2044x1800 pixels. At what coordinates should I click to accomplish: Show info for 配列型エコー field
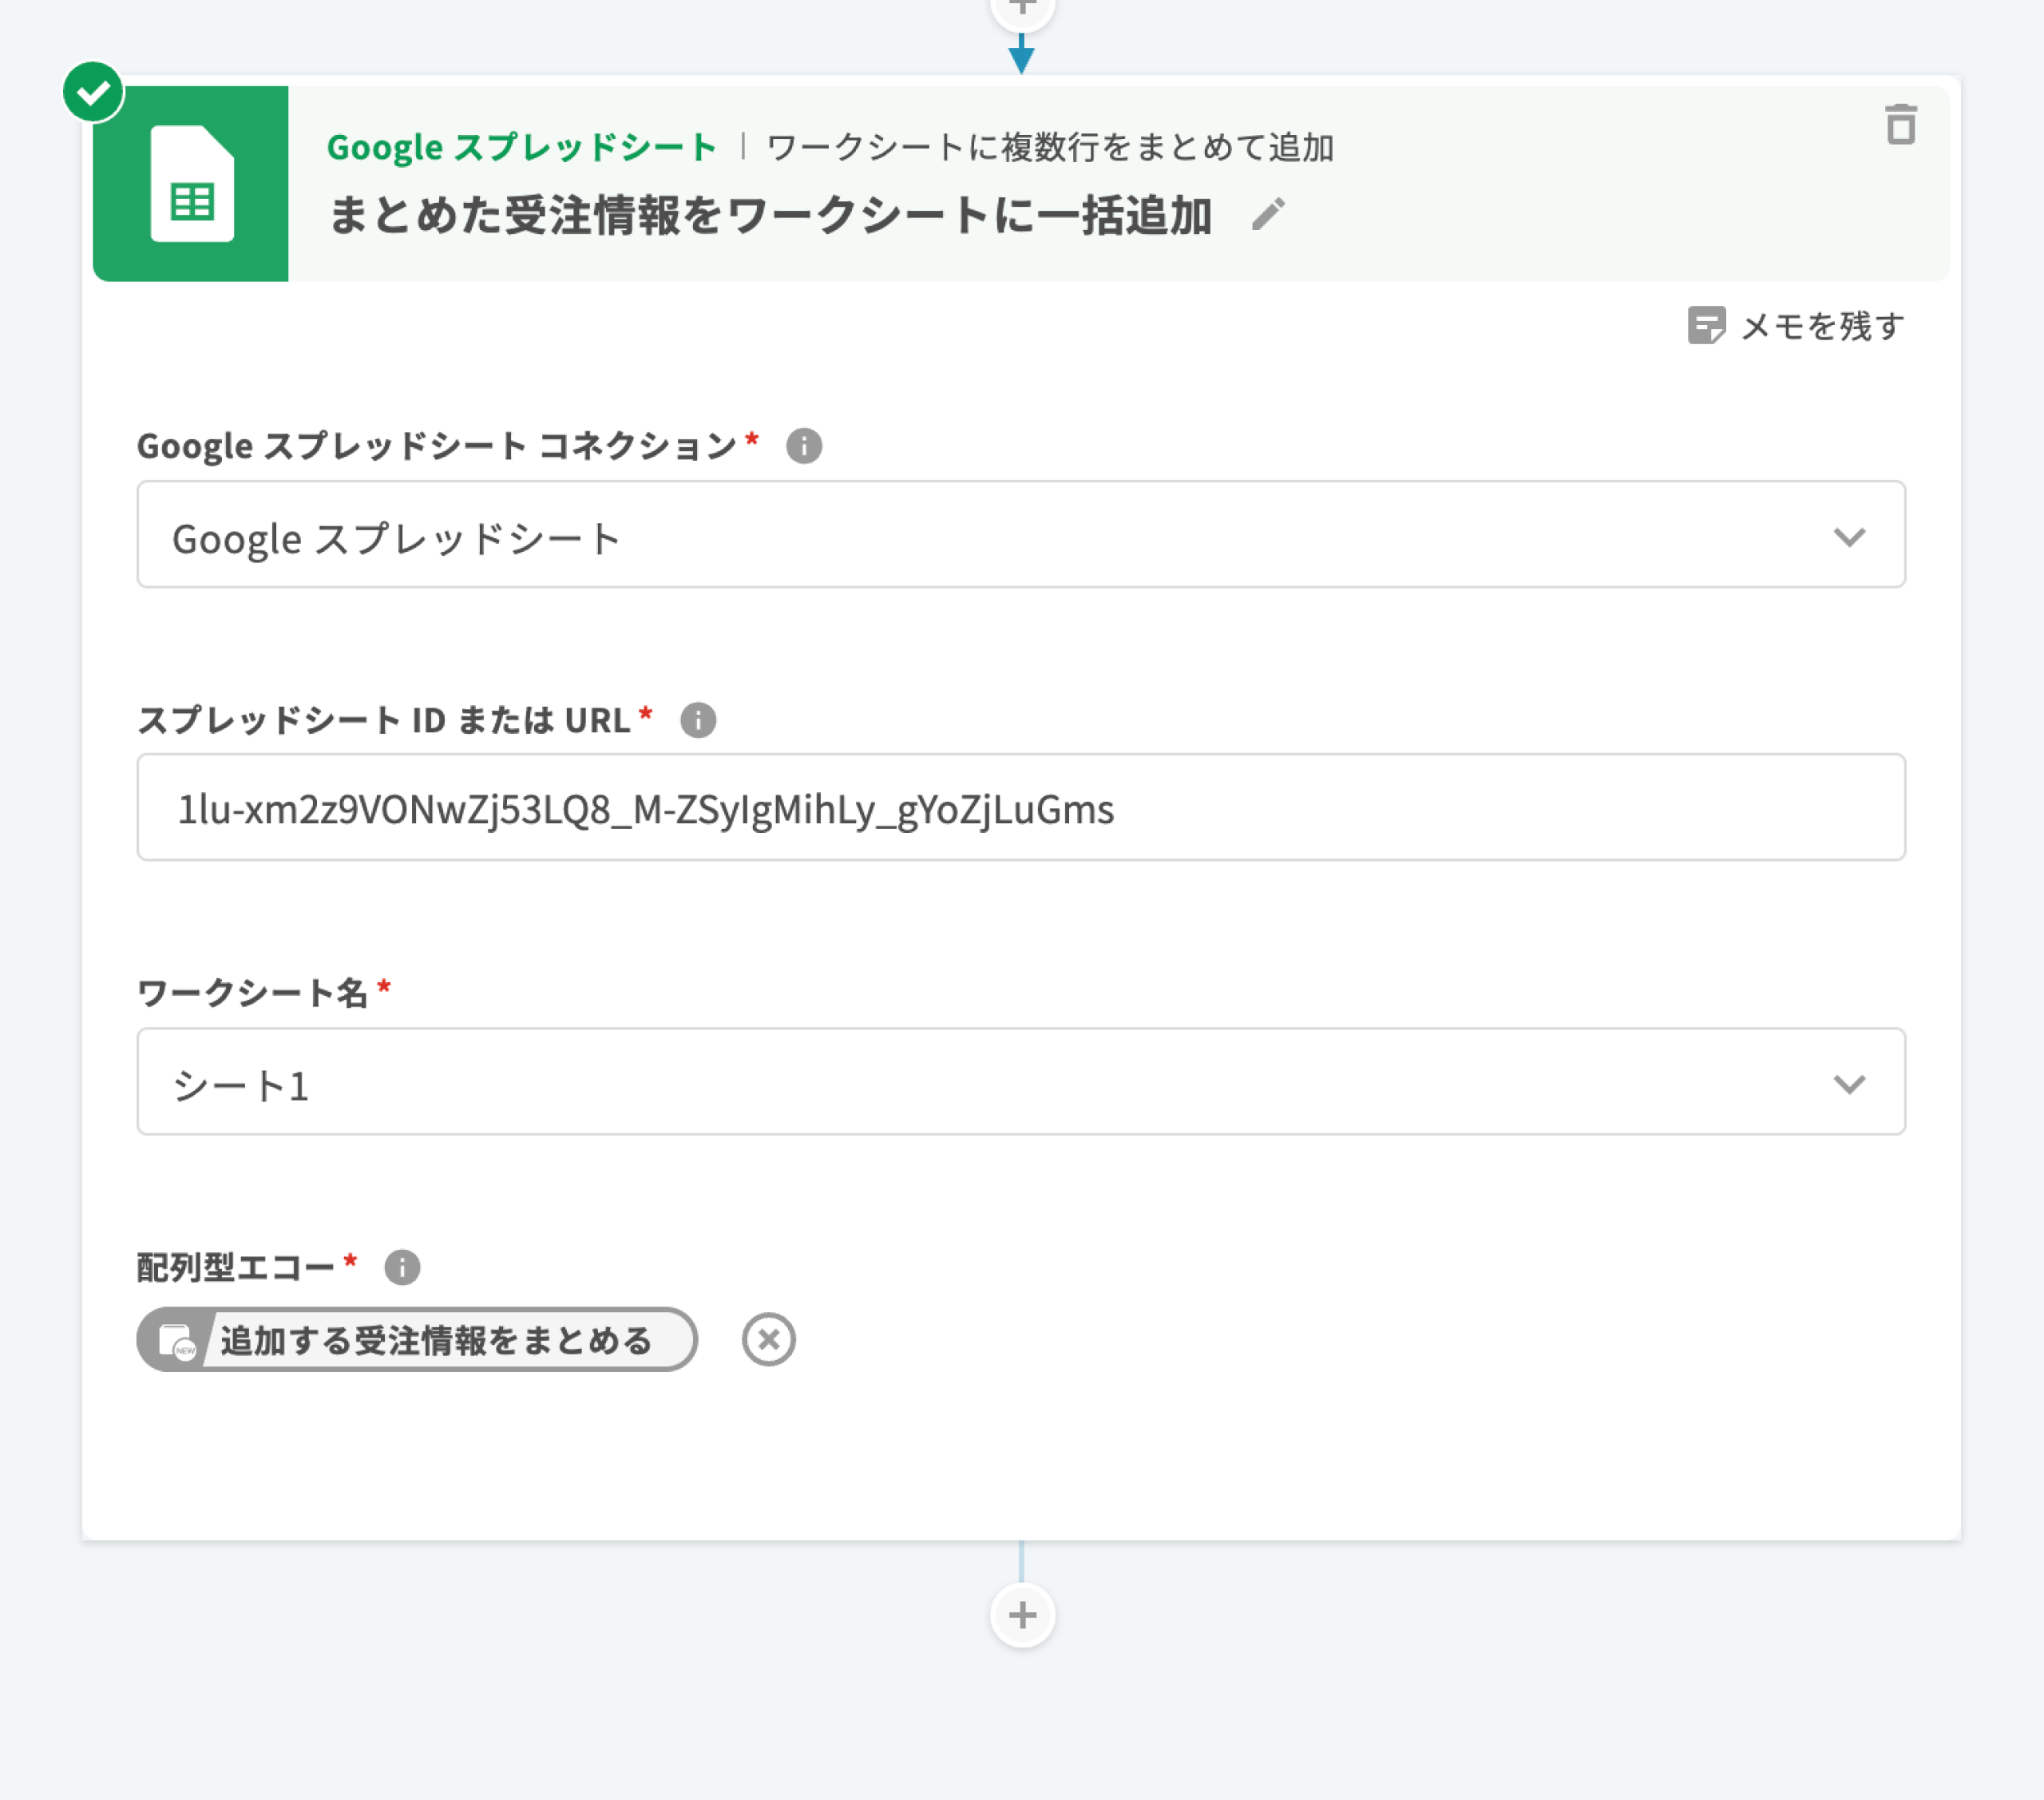402,1267
